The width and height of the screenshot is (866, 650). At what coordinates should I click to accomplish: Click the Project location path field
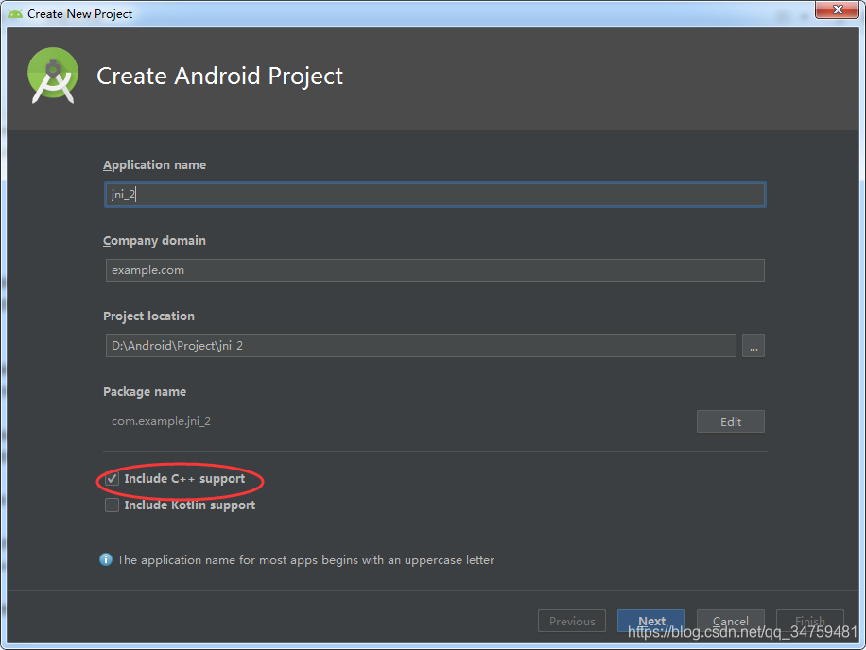(421, 346)
